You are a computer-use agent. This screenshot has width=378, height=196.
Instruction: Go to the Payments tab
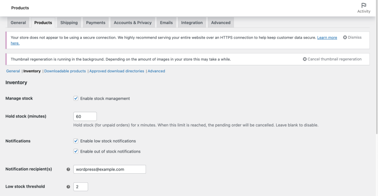tap(96, 23)
